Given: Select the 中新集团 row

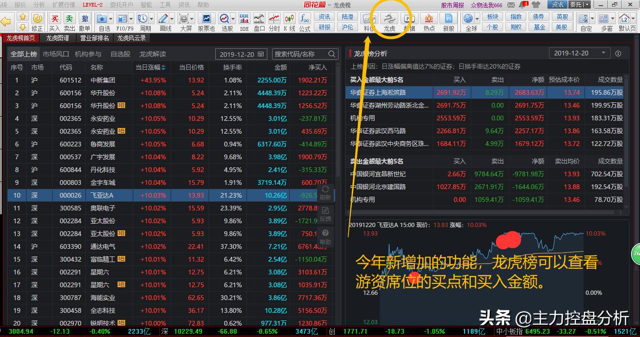Looking at the screenshot, I should (171, 80).
